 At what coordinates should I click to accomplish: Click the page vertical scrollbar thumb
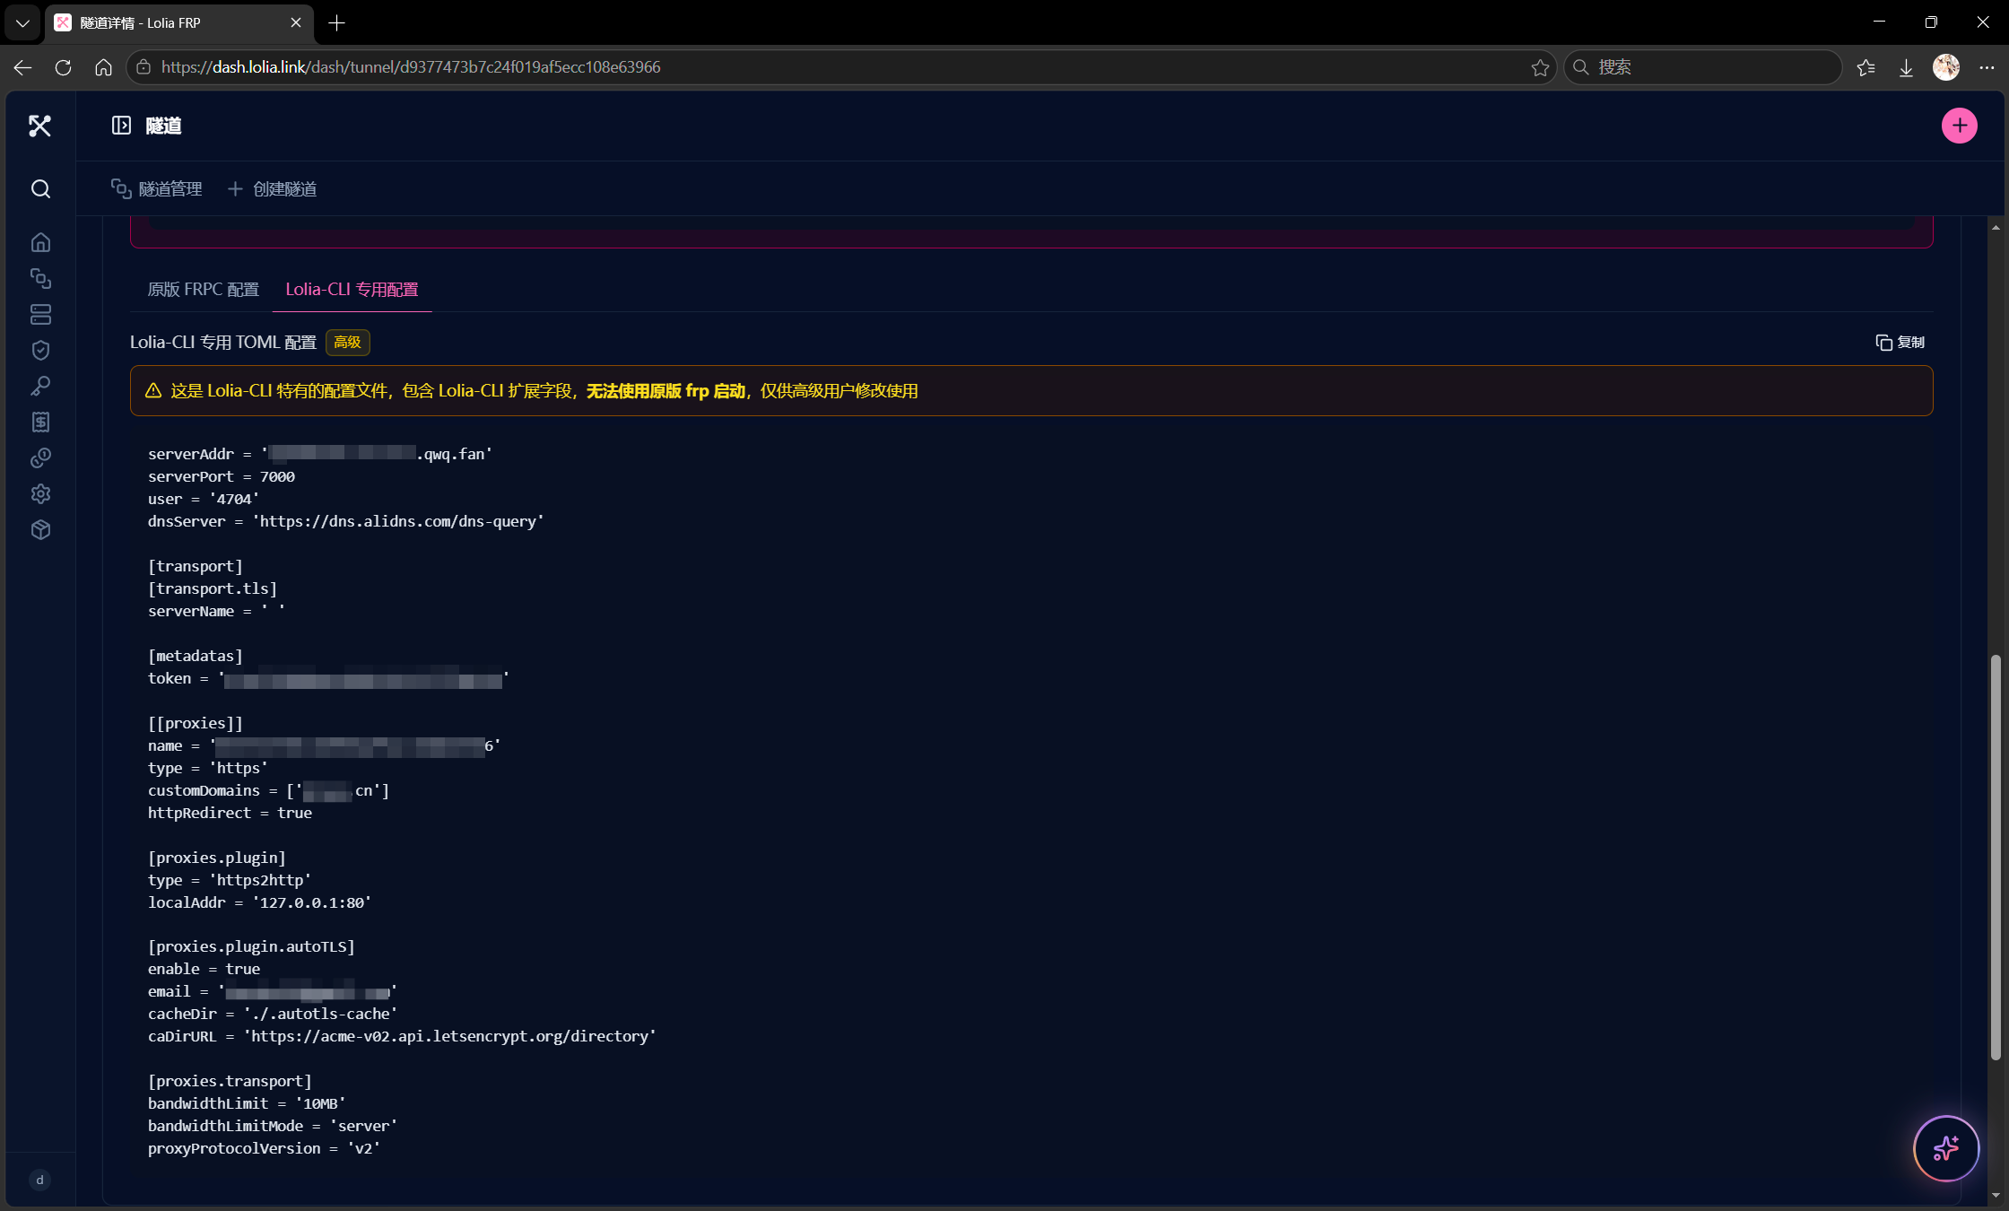tap(1996, 857)
